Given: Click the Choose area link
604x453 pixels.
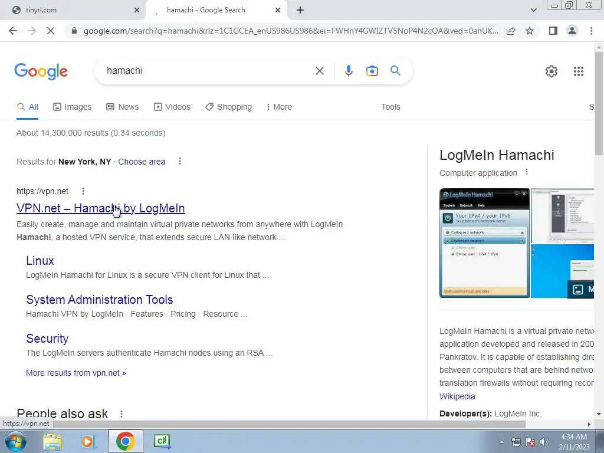Looking at the screenshot, I should click(x=142, y=162).
